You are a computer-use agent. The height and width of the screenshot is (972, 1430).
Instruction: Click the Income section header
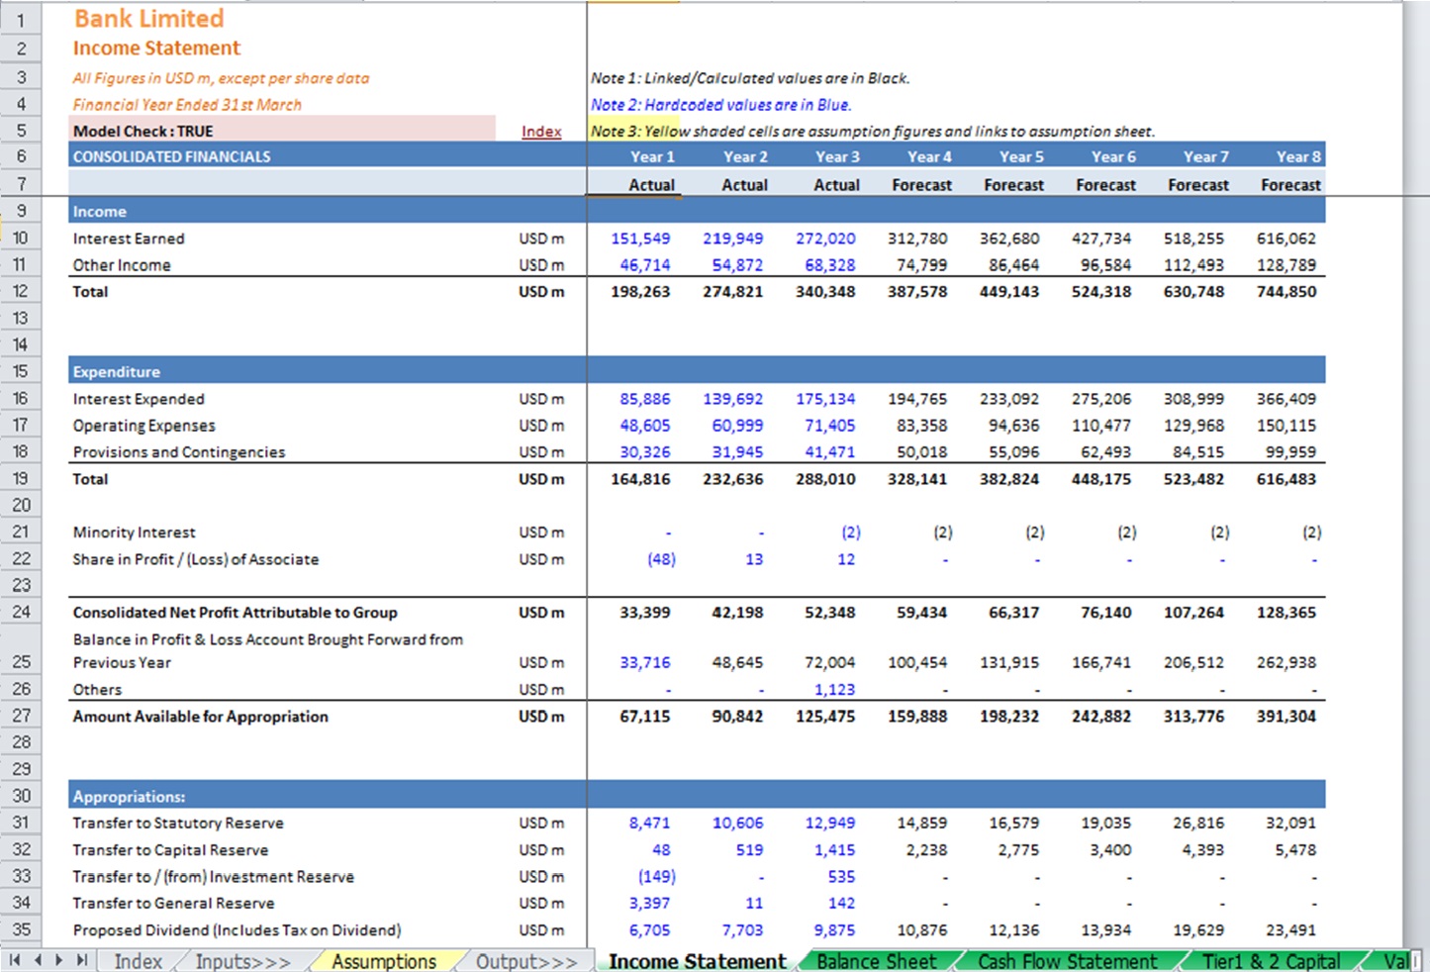tap(99, 212)
